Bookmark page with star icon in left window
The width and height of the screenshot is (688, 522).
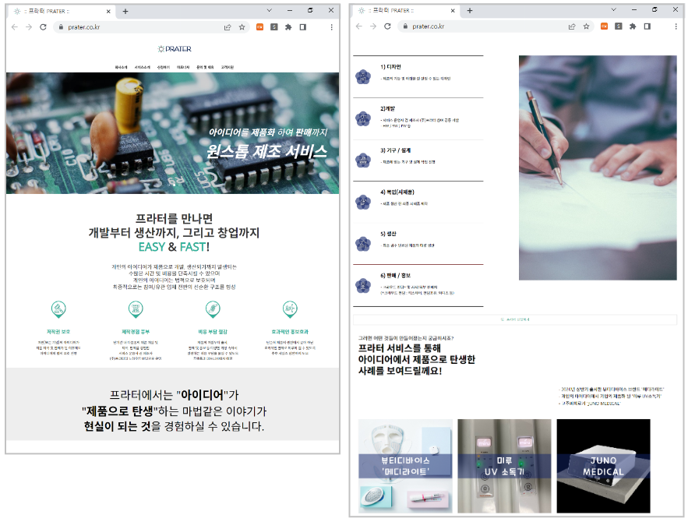coord(242,26)
